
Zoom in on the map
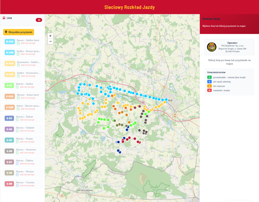pyautogui.click(x=50, y=36)
